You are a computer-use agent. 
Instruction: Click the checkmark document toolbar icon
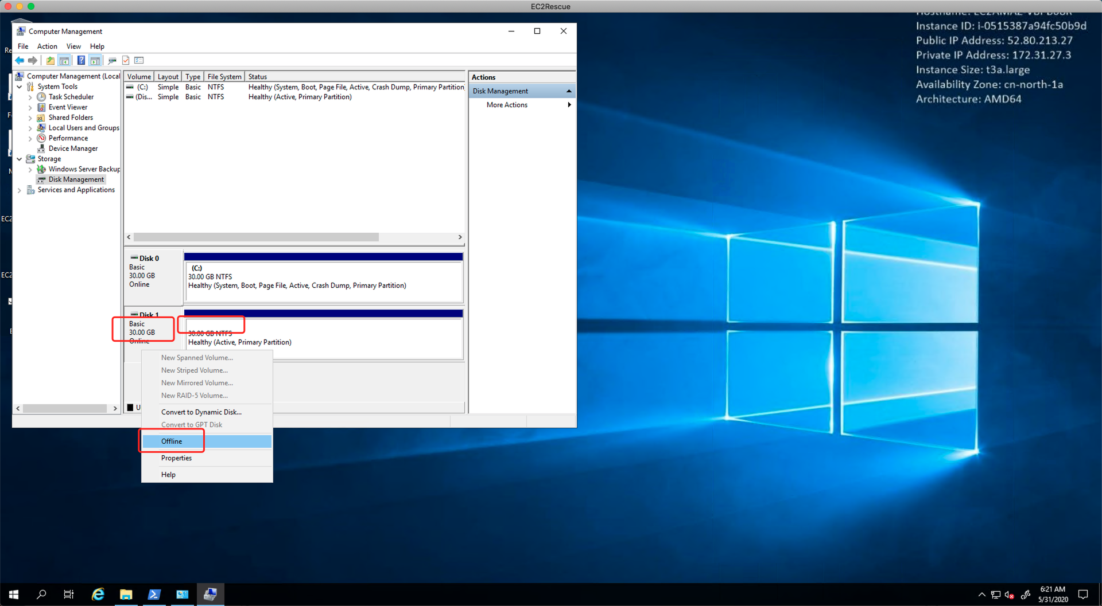click(126, 61)
